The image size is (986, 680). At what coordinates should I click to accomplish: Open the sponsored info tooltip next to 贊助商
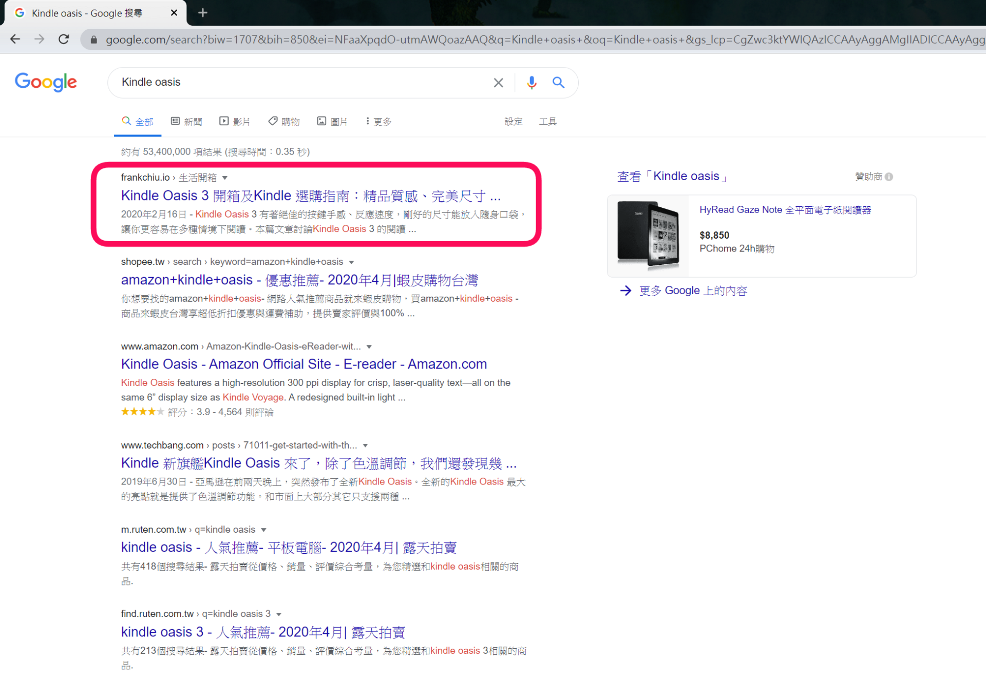(889, 176)
